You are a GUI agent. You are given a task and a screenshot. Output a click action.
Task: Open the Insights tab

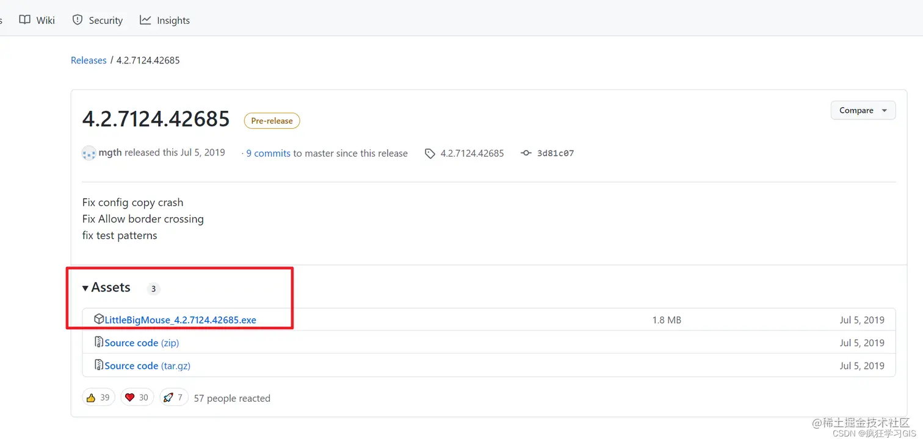coord(165,20)
